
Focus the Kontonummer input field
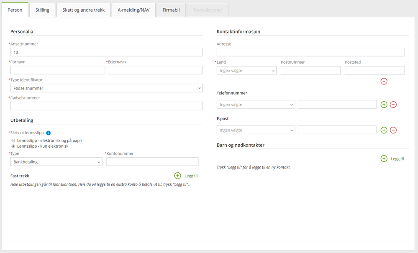(152, 162)
